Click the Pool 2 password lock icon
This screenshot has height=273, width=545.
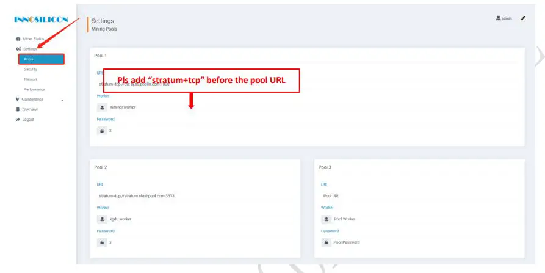(x=102, y=242)
